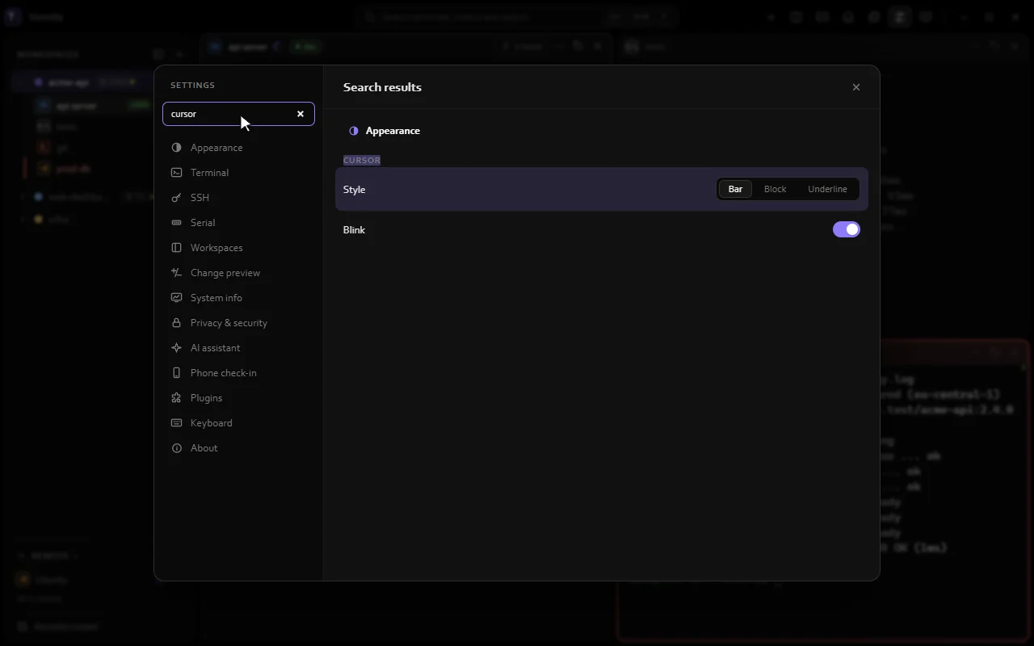1034x646 pixels.
Task: Open the Phone check-in icon
Action: (176, 373)
